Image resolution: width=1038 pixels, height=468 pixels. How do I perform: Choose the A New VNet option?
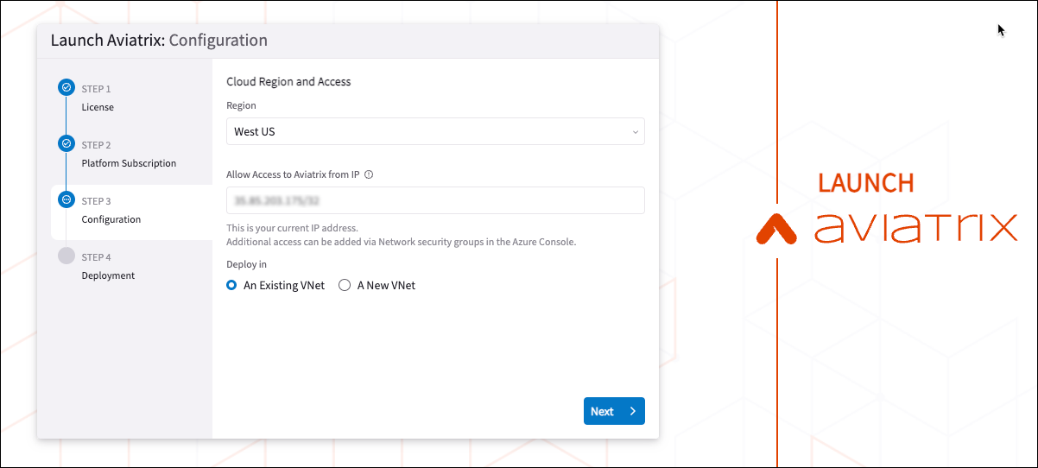[345, 285]
